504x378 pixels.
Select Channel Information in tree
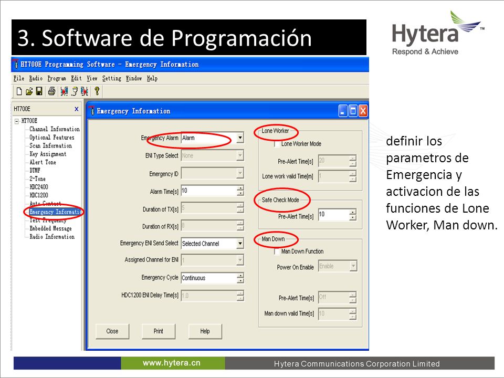(54, 129)
